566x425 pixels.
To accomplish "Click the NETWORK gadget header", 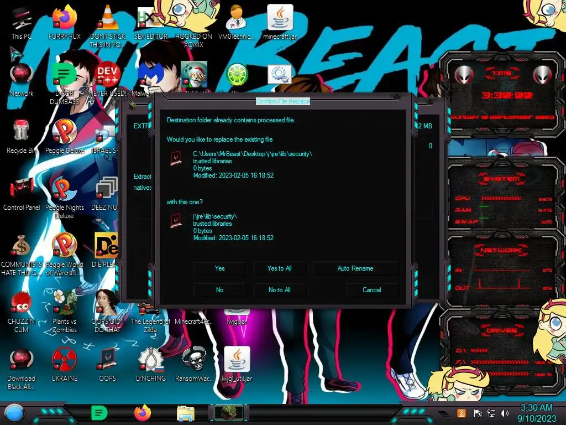I will click(x=501, y=250).
